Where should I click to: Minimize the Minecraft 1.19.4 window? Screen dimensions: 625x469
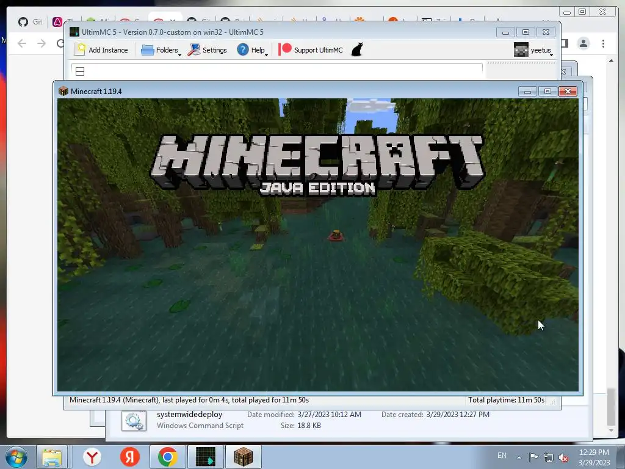click(x=527, y=92)
